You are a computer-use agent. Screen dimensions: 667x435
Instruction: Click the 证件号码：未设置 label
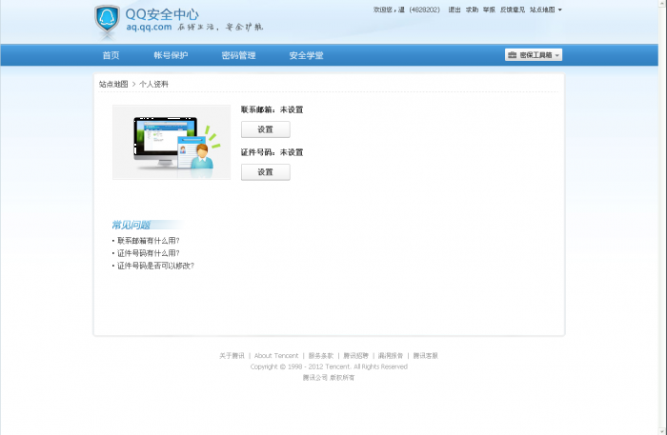pyautogui.click(x=272, y=152)
